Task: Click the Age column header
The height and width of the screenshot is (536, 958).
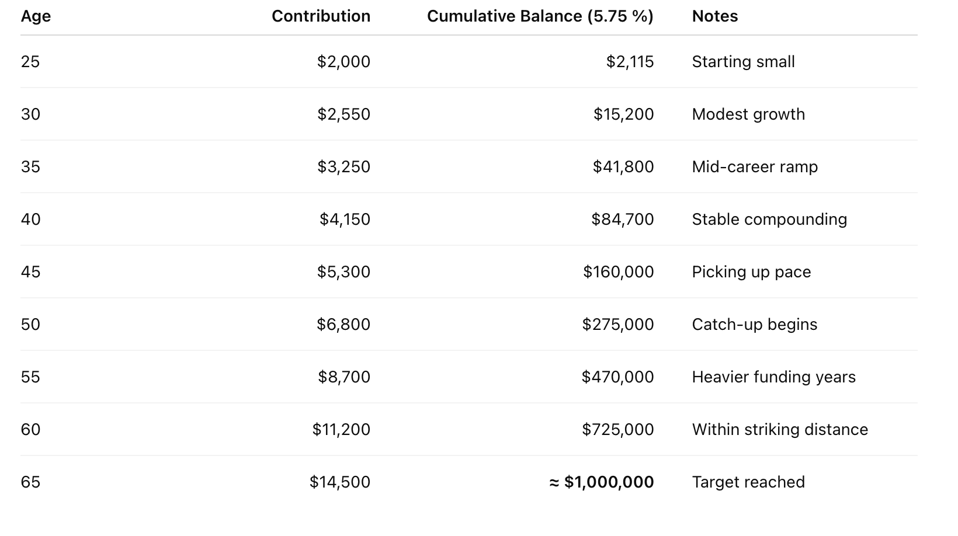Action: click(x=36, y=16)
